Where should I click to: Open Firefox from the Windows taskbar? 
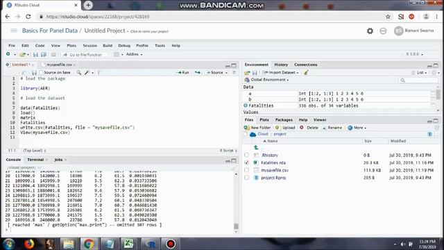[29, 244]
